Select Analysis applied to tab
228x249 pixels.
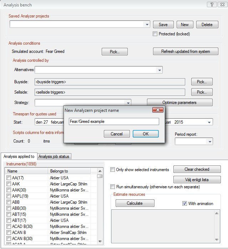[x=19, y=156]
